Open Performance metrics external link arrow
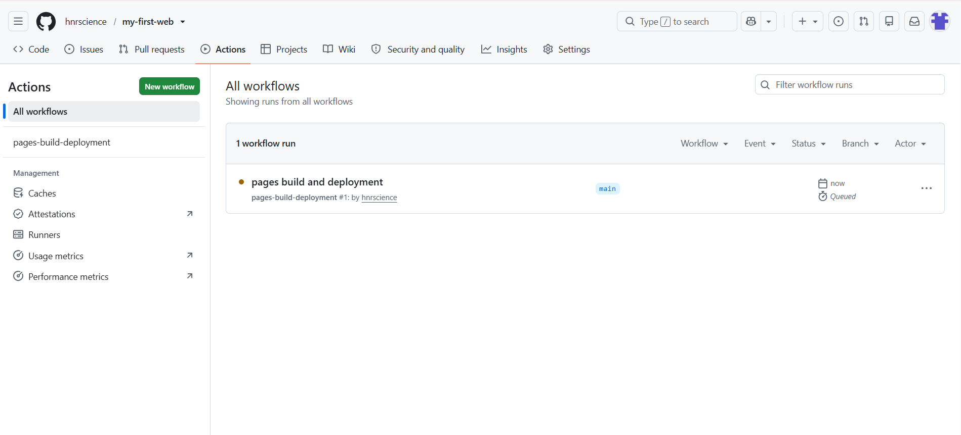This screenshot has height=435, width=961. (190, 276)
